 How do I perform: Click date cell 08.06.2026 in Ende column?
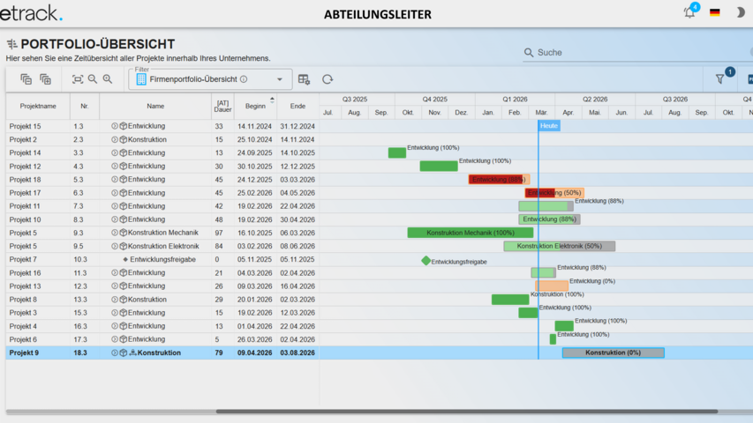pos(297,246)
